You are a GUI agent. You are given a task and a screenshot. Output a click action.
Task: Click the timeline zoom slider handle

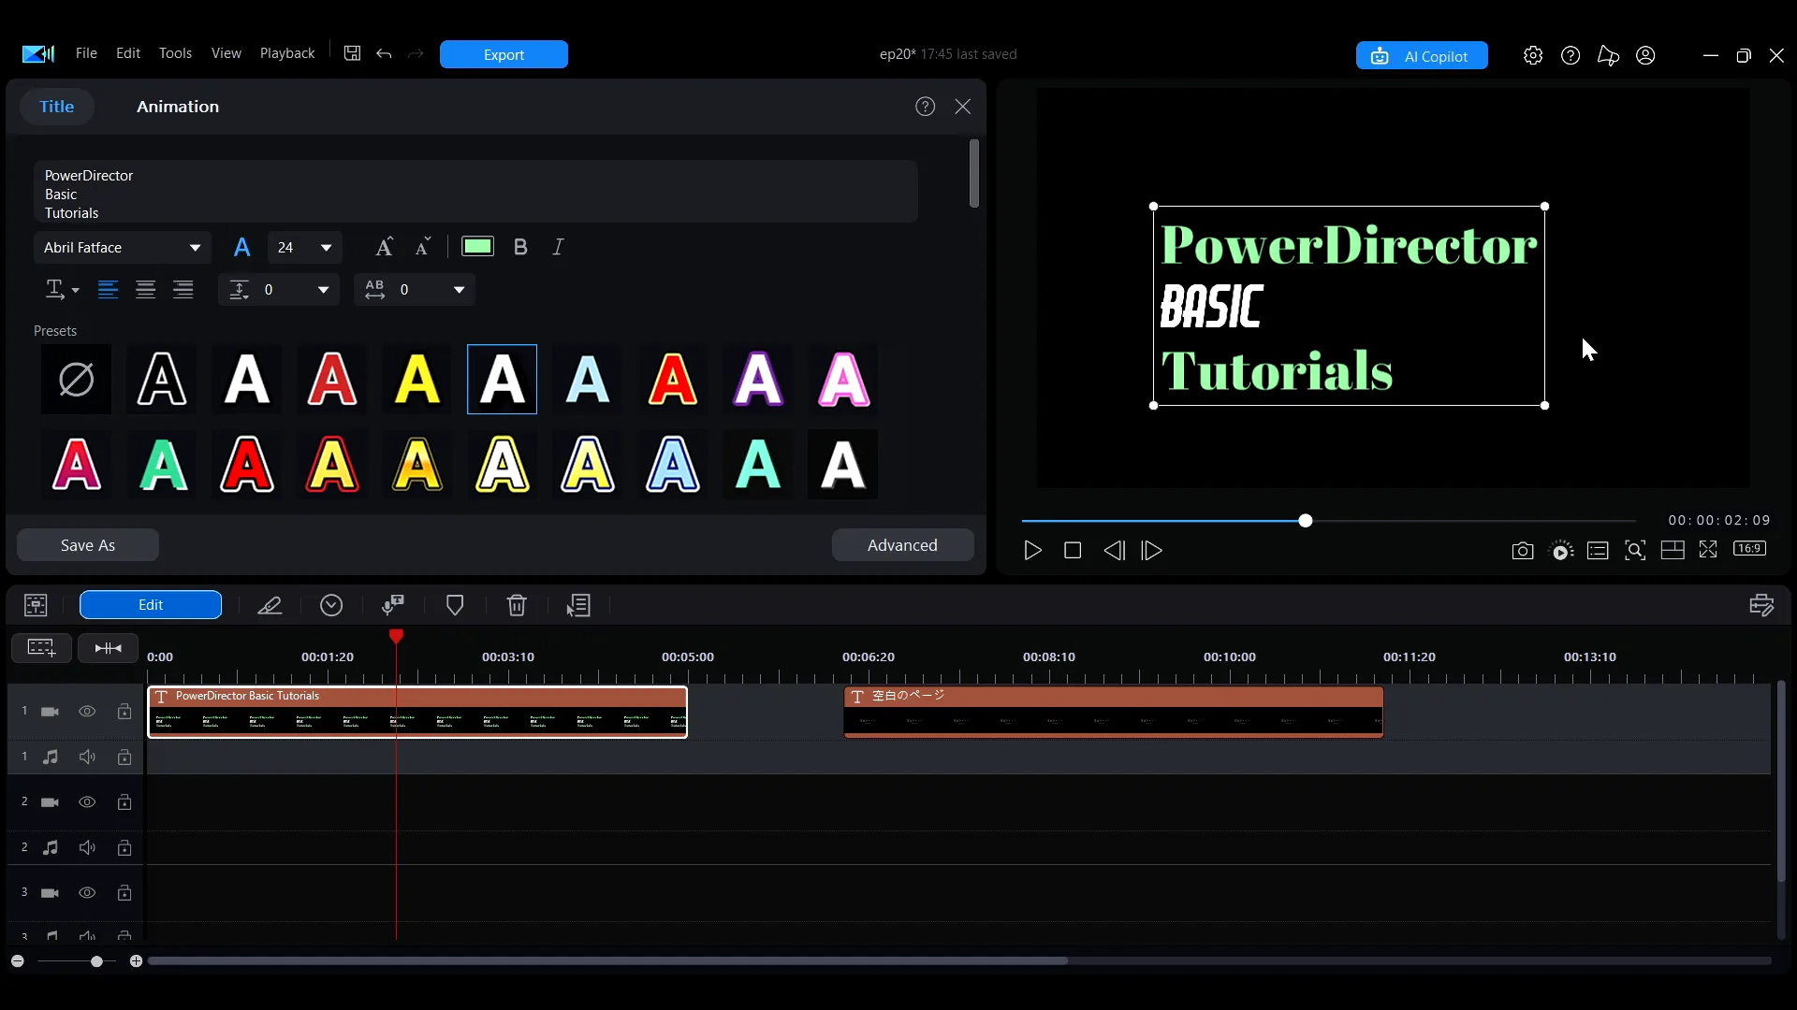(96, 961)
